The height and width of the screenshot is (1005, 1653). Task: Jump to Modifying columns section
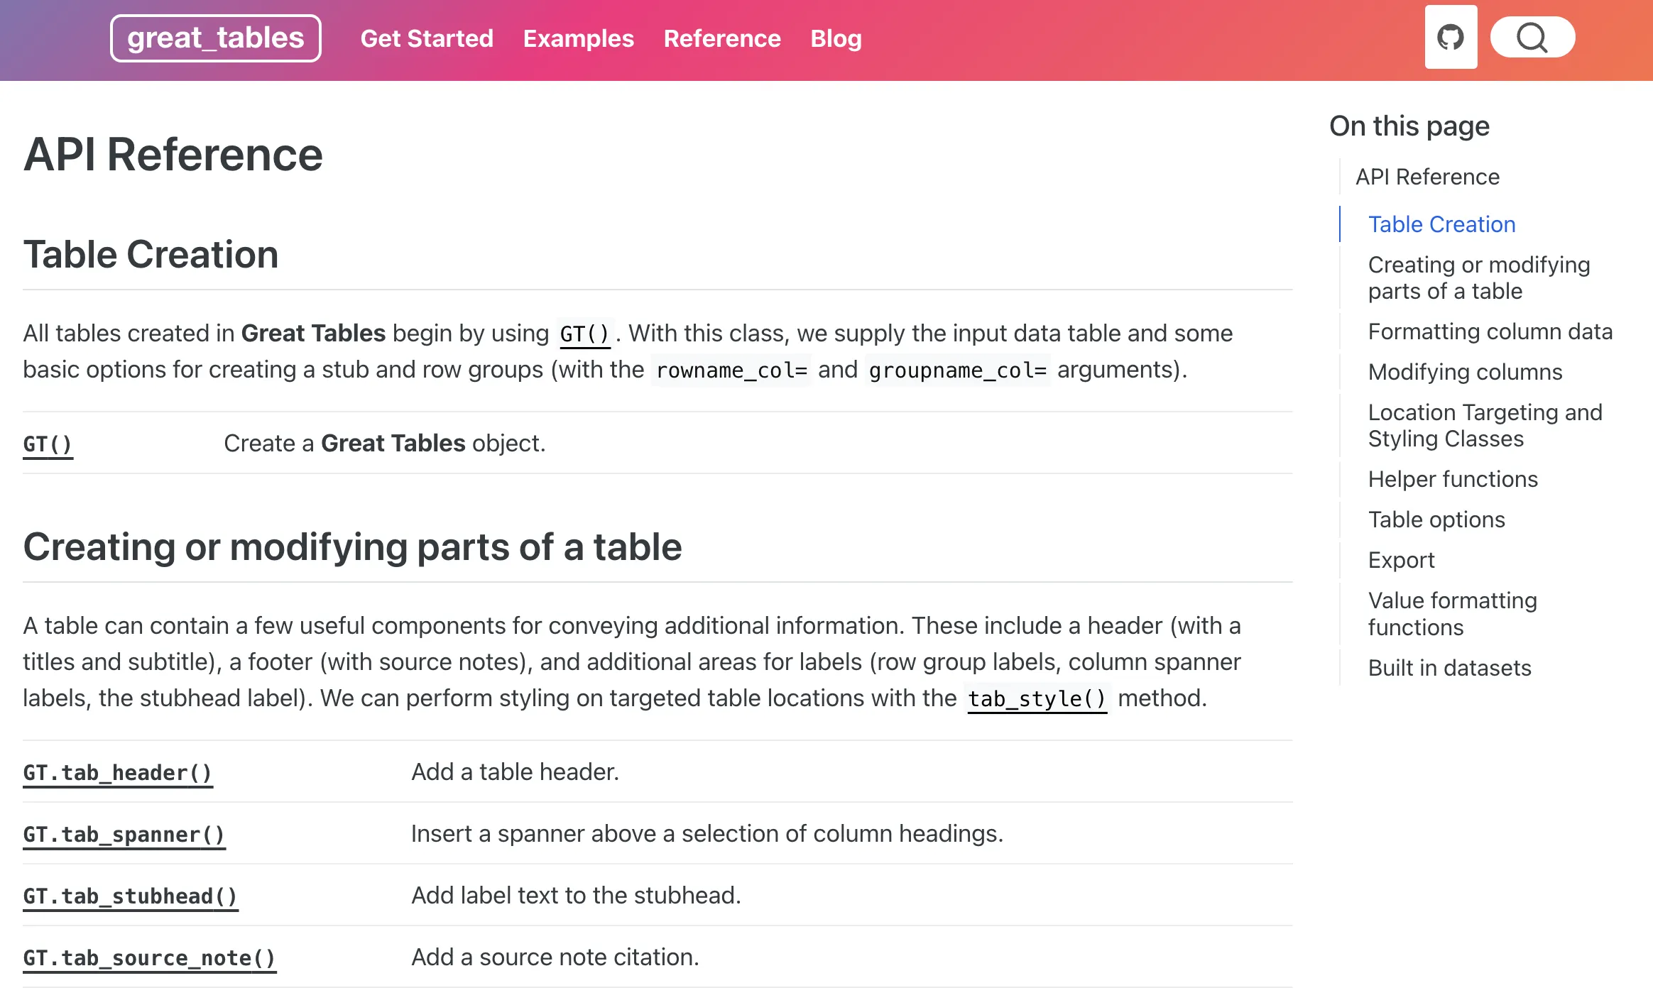(1465, 372)
